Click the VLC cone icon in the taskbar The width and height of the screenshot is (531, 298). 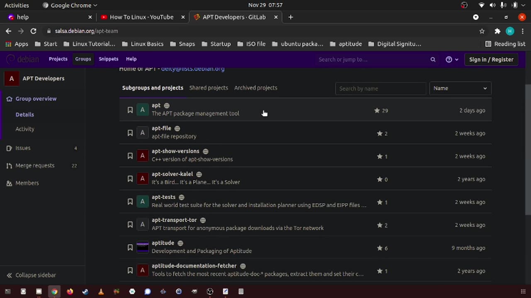[101, 291]
